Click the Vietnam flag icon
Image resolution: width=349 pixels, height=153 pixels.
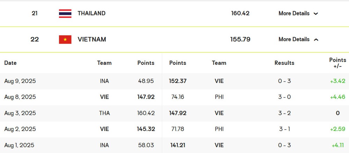pyautogui.click(x=65, y=40)
